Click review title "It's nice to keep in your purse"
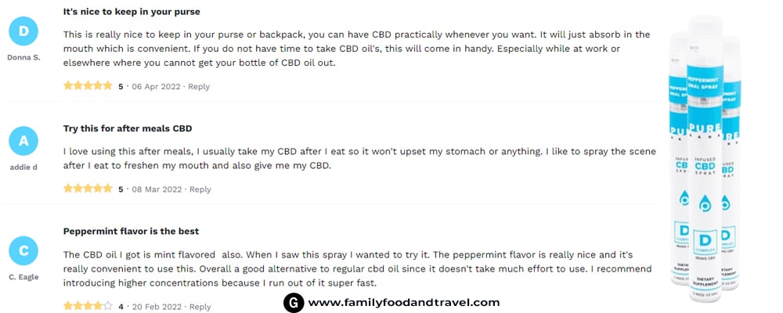The image size is (783, 313). click(132, 12)
